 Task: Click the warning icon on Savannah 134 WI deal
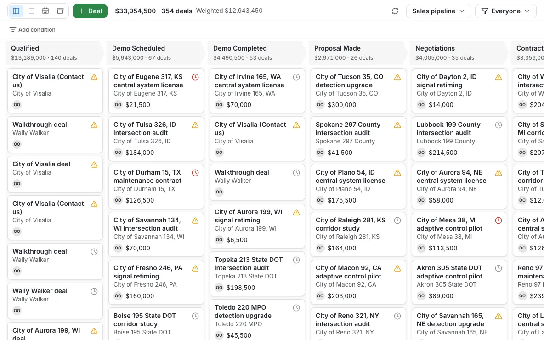pos(195,221)
